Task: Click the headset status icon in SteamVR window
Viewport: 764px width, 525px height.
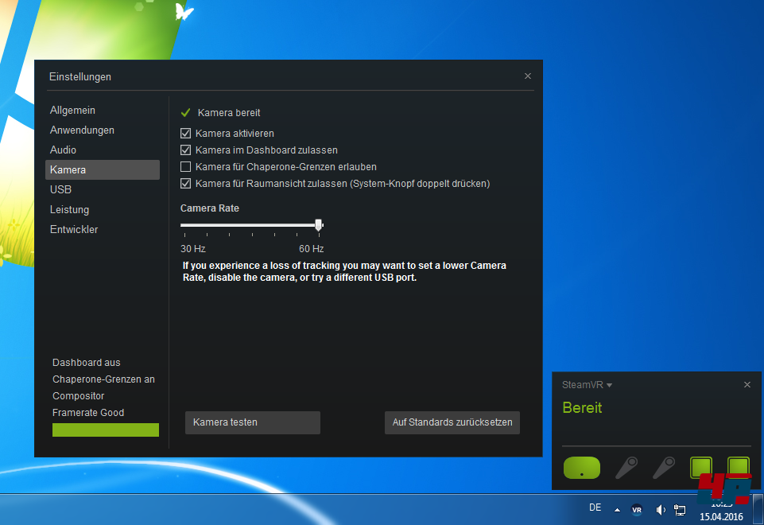Action: (581, 468)
